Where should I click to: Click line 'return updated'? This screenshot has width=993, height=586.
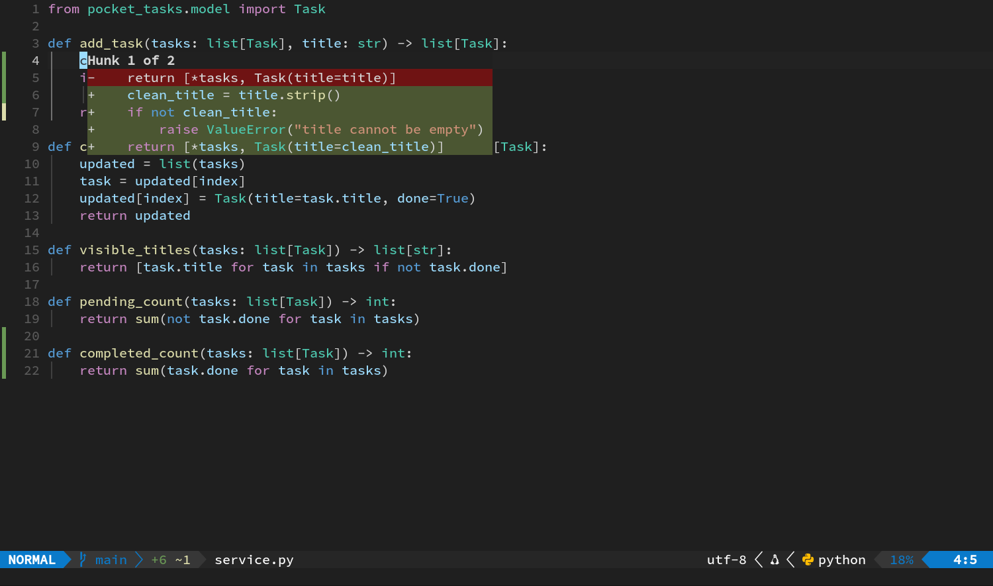tap(135, 215)
